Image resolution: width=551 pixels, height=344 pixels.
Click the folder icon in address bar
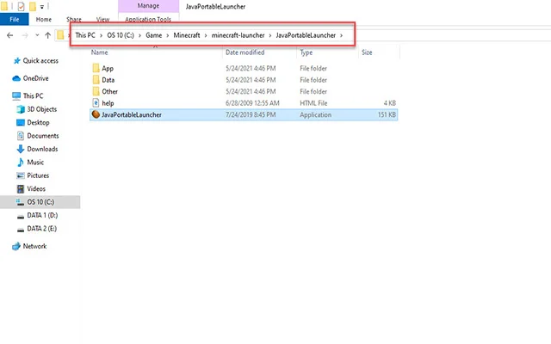(x=60, y=34)
